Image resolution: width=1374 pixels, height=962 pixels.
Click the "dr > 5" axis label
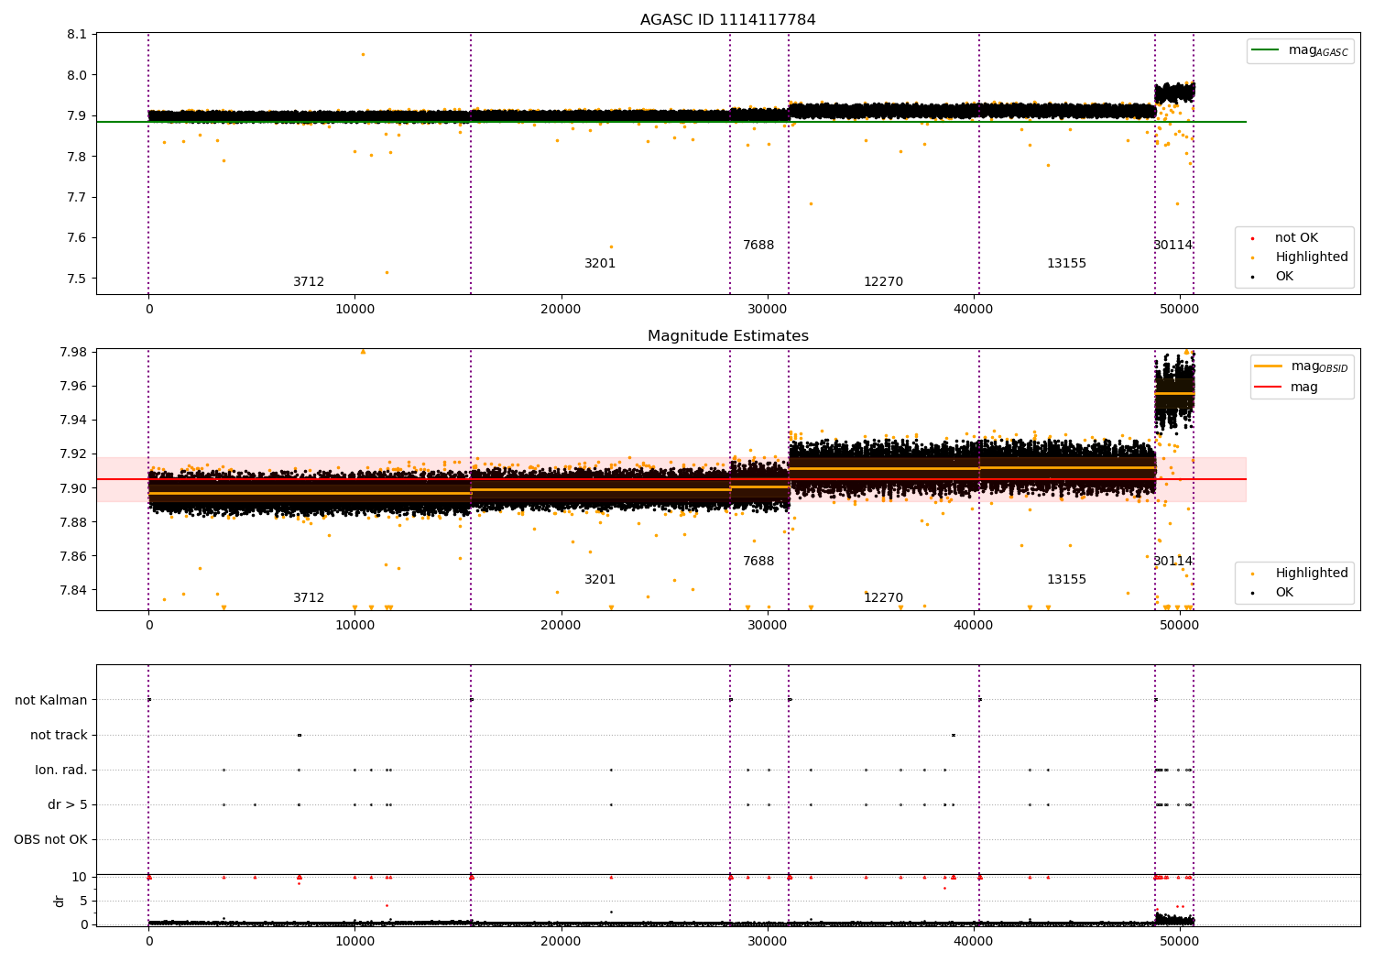point(68,805)
